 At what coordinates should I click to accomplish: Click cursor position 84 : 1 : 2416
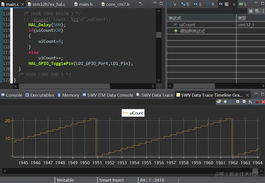[x=152, y=180]
